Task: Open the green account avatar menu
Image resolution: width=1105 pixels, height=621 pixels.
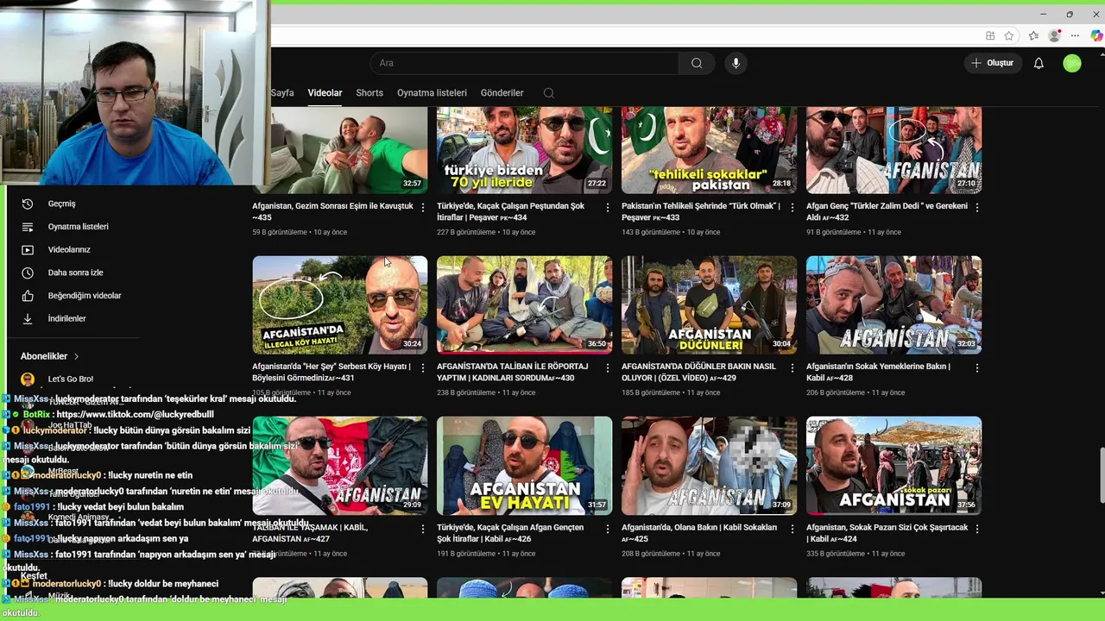Action: [1072, 63]
